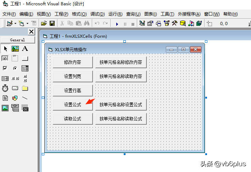The image size is (251, 172).
Task: Select the Line control tool
Action: click(x=25, y=98)
